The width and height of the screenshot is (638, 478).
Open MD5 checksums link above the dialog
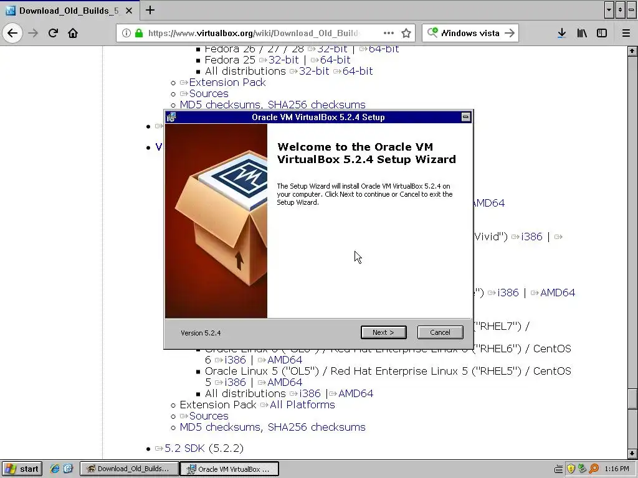[x=221, y=105]
